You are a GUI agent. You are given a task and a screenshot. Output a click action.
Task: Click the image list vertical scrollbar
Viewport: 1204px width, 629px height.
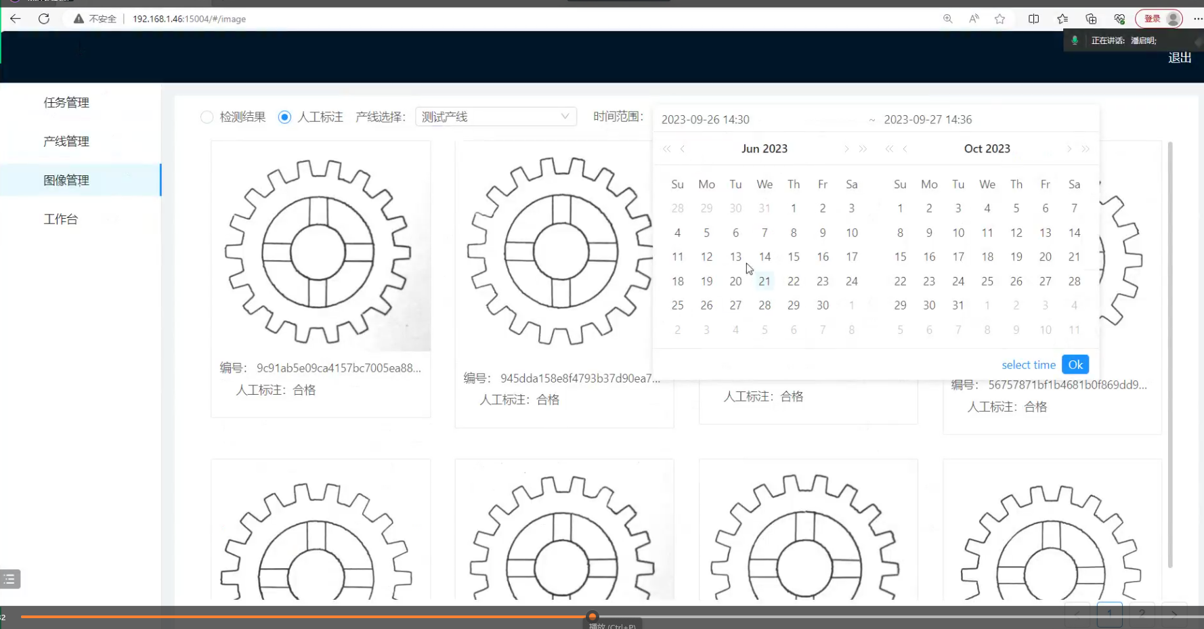[1170, 355]
